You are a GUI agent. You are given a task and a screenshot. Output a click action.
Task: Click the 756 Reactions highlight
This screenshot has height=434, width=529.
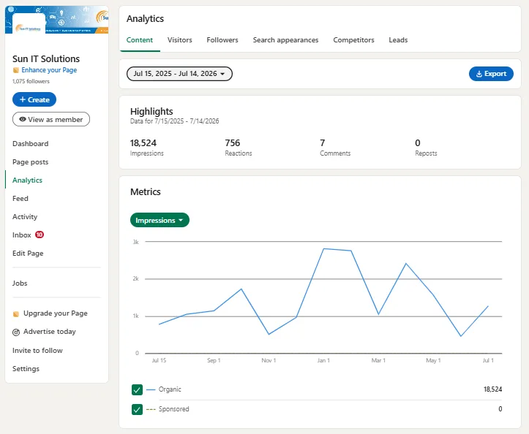tap(239, 148)
